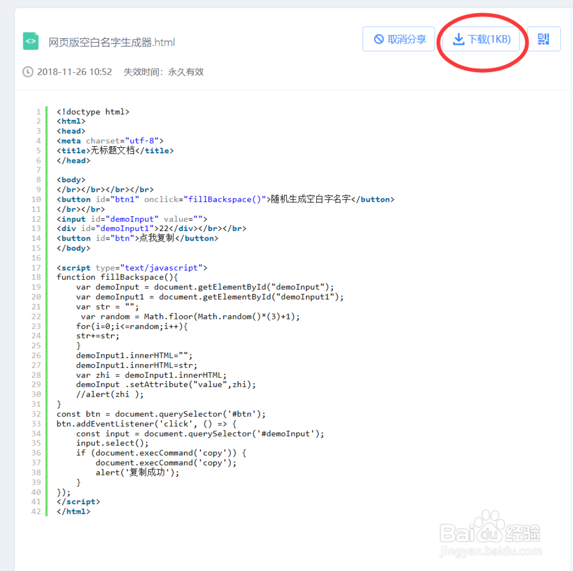This screenshot has height=571, width=573.
Task: Click the <meta charset="utf-8"> code line
Action: (110, 140)
